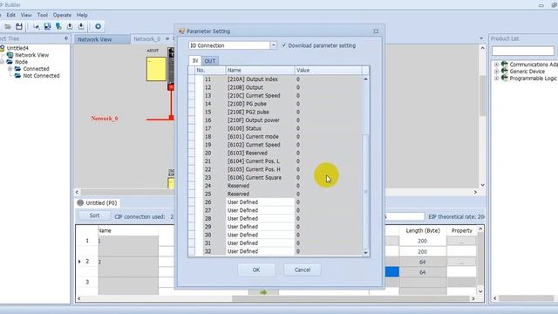Screen dimensions: 558x314
Task: Select the '[210F] Output power' parameter row
Action: tap(279, 120)
